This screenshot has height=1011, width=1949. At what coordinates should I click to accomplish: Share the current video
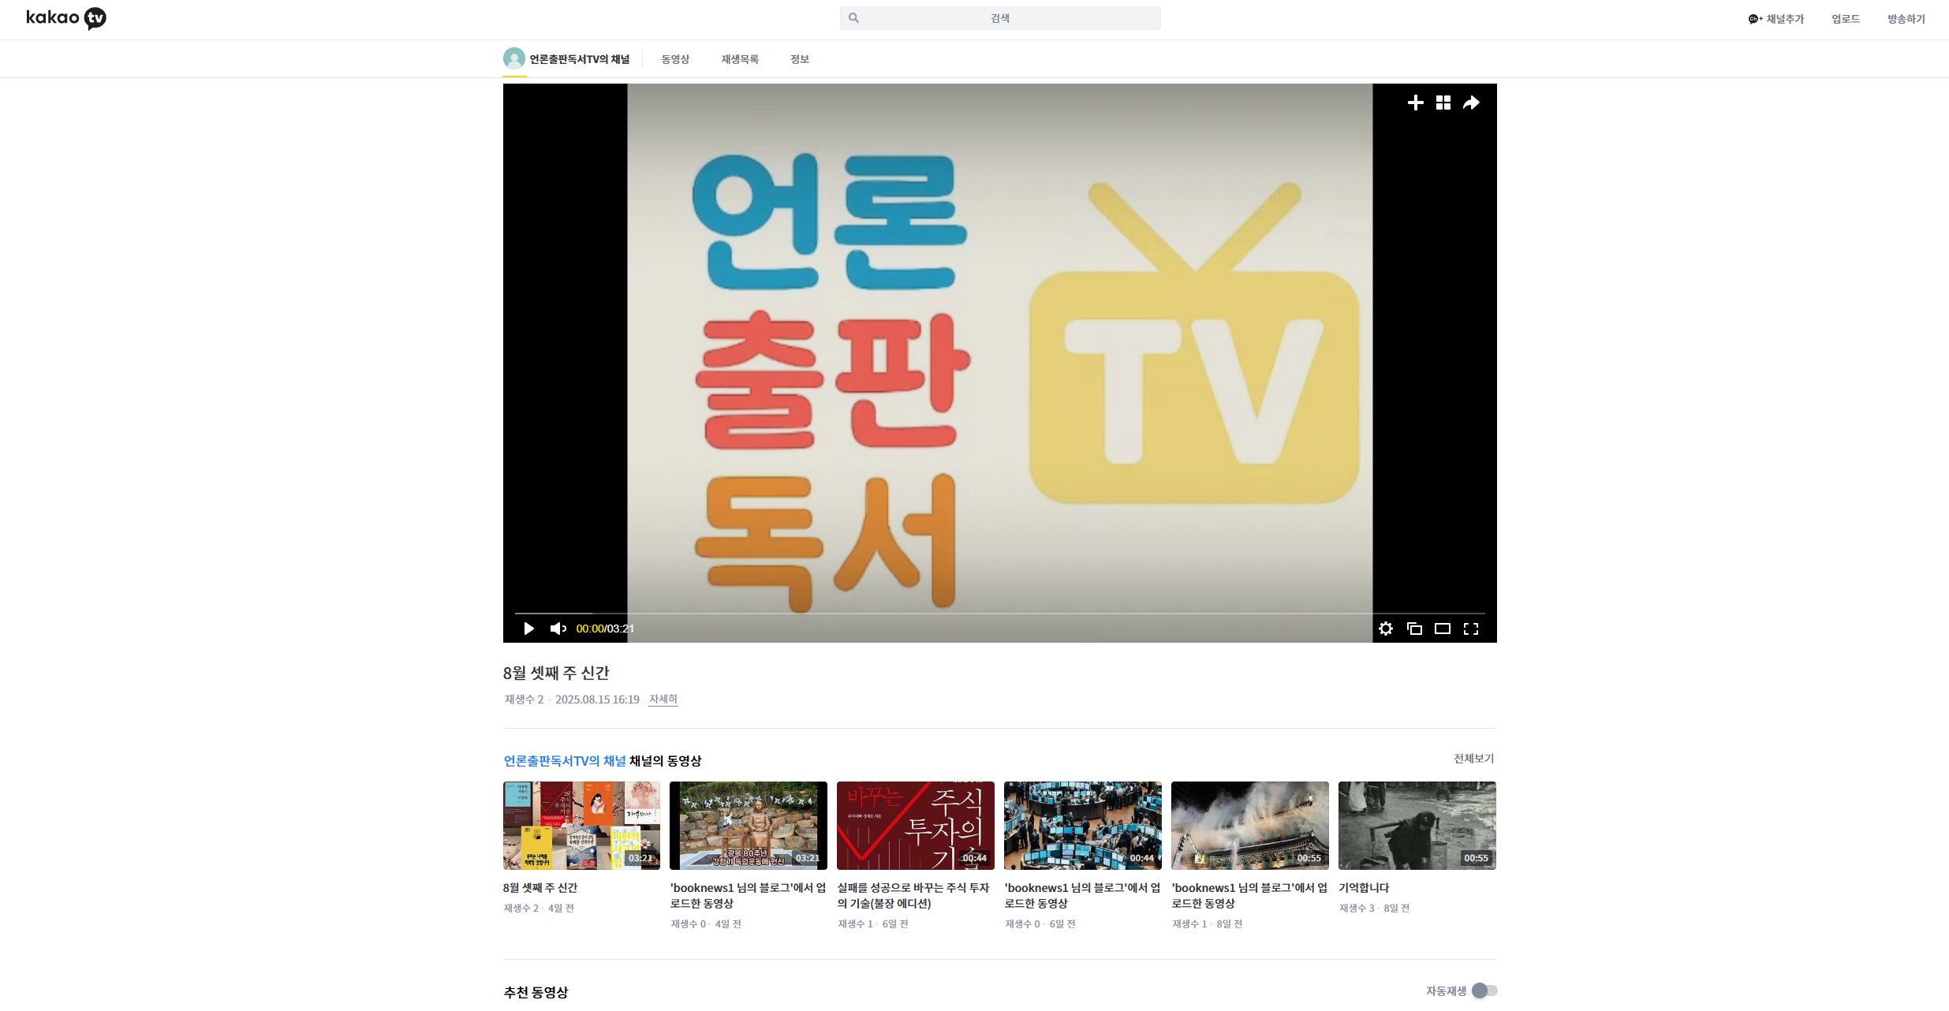click(1470, 103)
